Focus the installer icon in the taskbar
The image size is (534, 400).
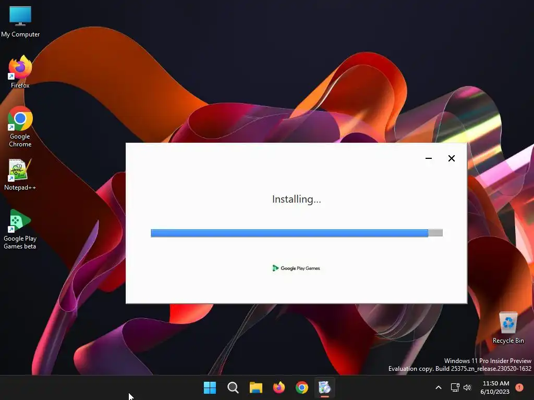324,387
